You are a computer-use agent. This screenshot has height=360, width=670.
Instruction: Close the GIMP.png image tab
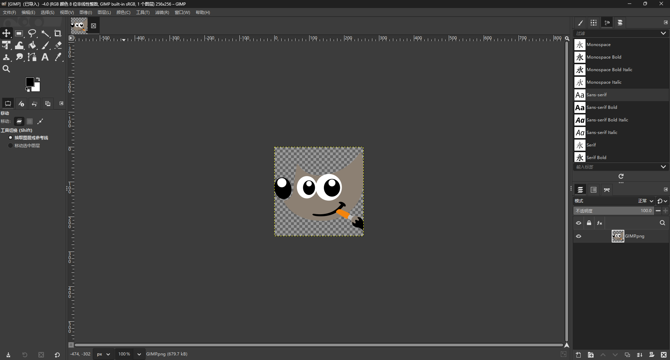(x=94, y=26)
